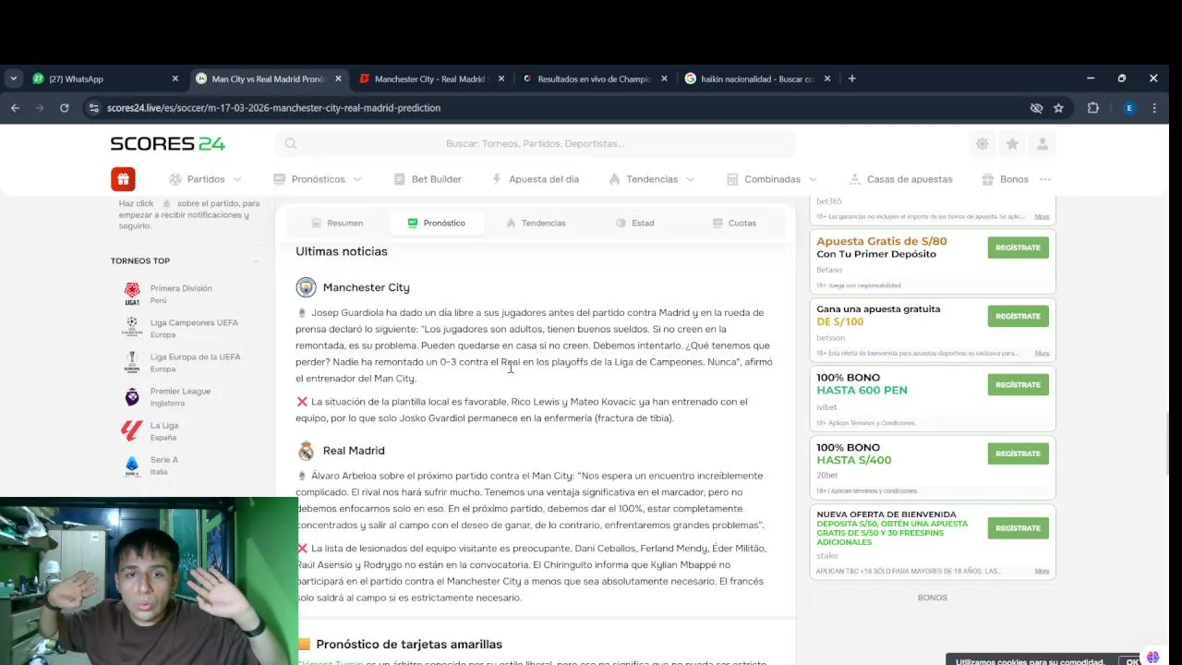The height and width of the screenshot is (665, 1182).
Task: Click the purple assistant icon bottom right
Action: [x=1153, y=657]
